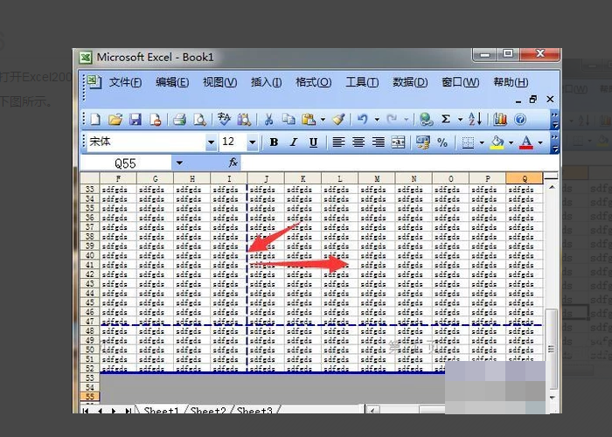Image resolution: width=612 pixels, height=437 pixels.
Task: Print the sheet with the printer icon
Action: [x=179, y=120]
